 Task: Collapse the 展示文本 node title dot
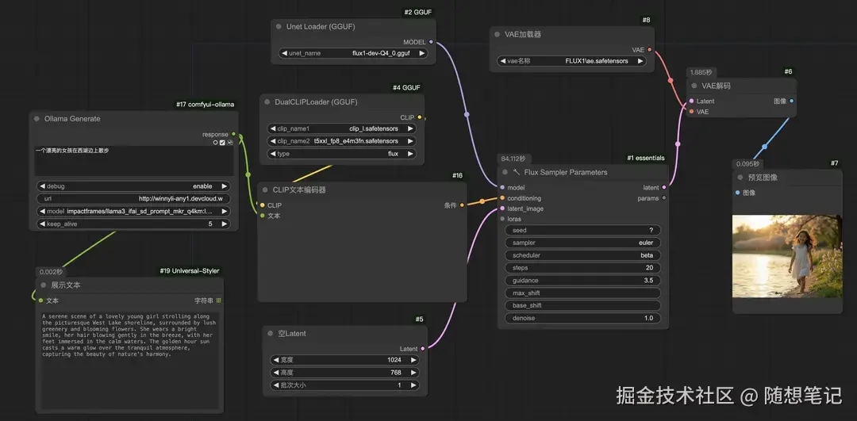44,285
